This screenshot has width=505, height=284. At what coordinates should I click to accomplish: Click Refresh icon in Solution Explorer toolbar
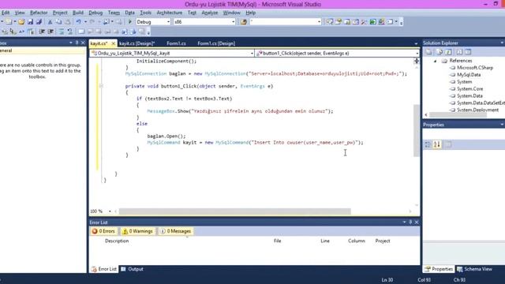[448, 52]
